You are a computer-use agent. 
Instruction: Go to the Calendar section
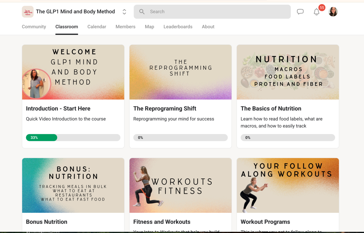coord(97,26)
